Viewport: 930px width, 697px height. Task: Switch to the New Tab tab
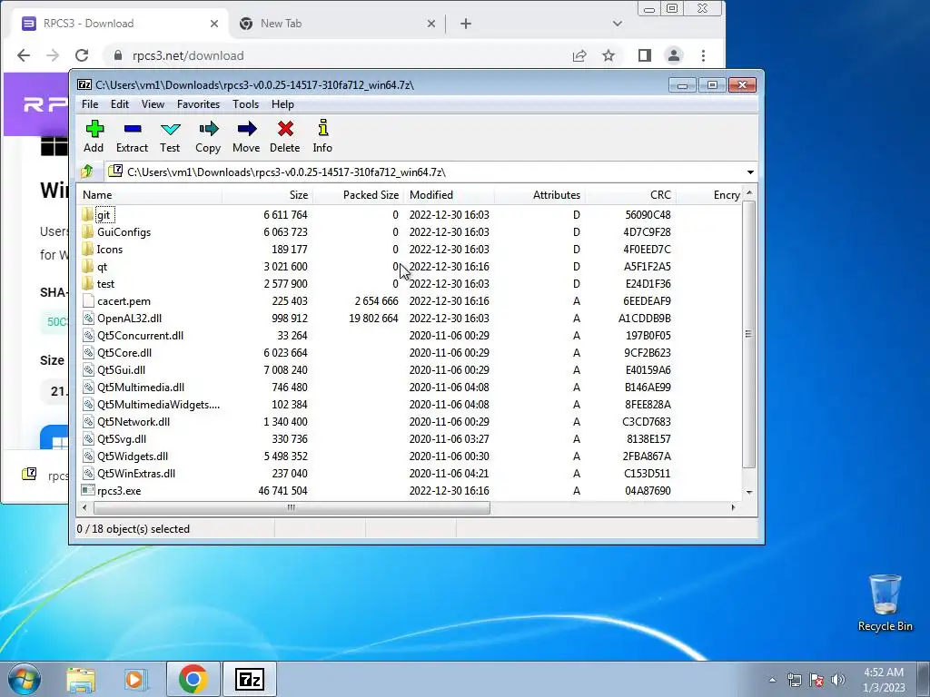click(338, 24)
